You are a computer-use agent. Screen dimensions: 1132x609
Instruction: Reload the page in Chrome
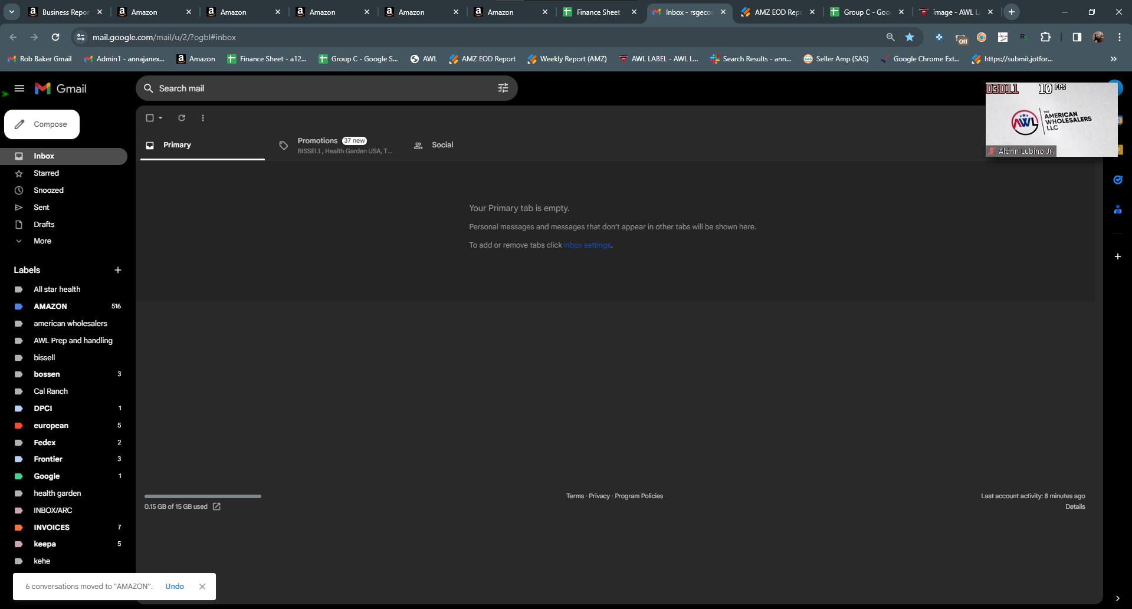coord(55,37)
